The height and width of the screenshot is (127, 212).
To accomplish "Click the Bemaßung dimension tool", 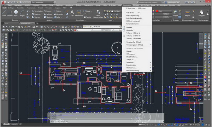I will click(x=79, y=13).
